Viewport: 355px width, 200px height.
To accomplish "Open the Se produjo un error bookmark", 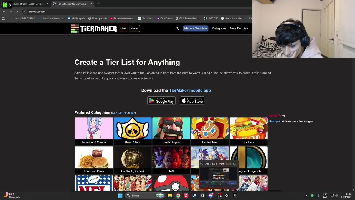I will [122, 19].
